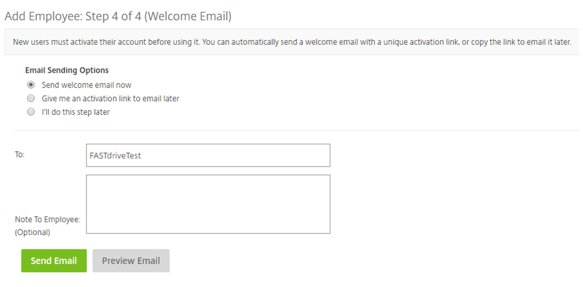The width and height of the screenshot is (583, 287).
Task: Click the green Send Email button
Action: pyautogui.click(x=54, y=261)
